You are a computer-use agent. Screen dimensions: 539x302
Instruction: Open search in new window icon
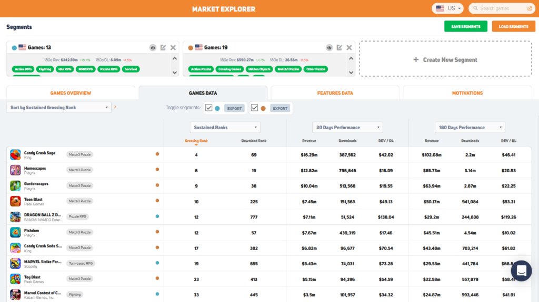tap(530, 8)
